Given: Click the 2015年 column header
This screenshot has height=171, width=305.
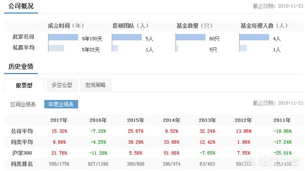Looking at the screenshot, I should click(135, 120).
